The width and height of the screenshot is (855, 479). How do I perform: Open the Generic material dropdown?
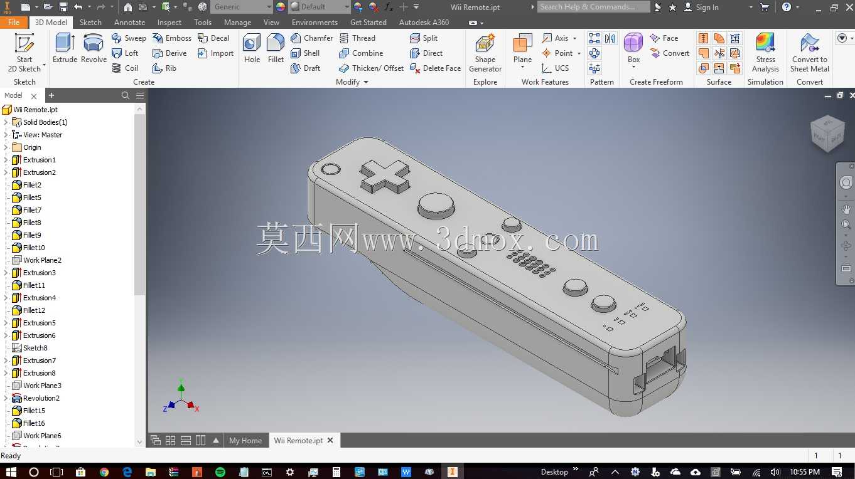(x=269, y=7)
